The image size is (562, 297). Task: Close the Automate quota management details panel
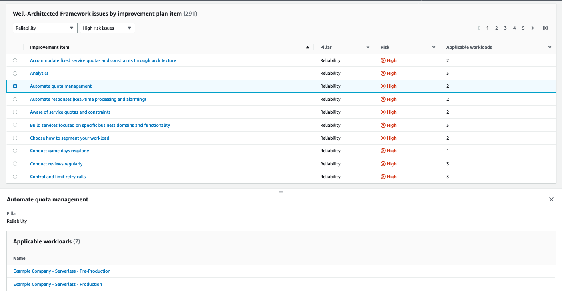pyautogui.click(x=551, y=199)
